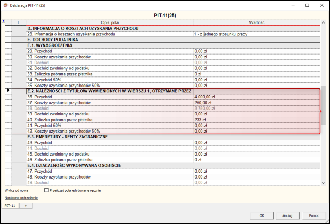Screen dimensions: 330x224
Task: Click row '36. Przychód' description
Action: pos(109,97)
